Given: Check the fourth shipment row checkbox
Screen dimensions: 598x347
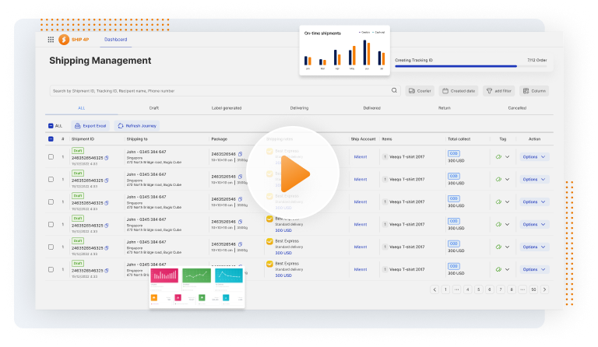Looking at the screenshot, I should tap(51, 224).
